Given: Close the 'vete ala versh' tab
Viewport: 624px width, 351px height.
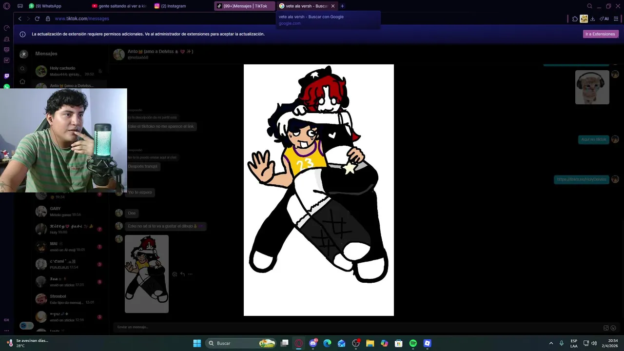Looking at the screenshot, I should click(333, 6).
